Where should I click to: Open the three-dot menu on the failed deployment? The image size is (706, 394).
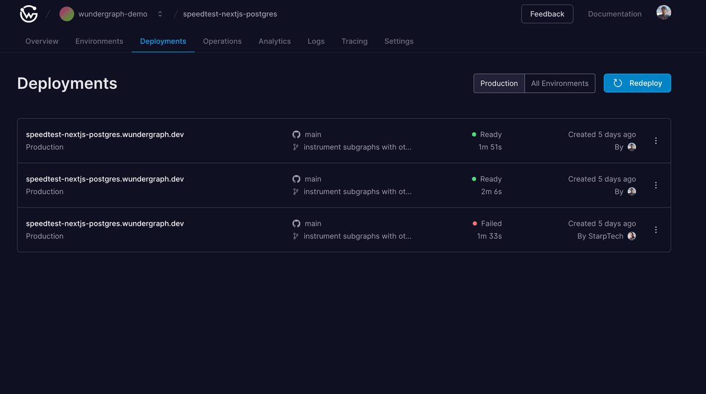(x=655, y=229)
